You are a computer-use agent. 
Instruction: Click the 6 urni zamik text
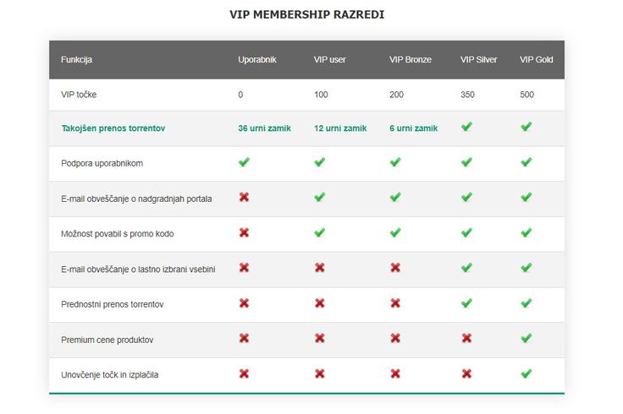point(414,128)
